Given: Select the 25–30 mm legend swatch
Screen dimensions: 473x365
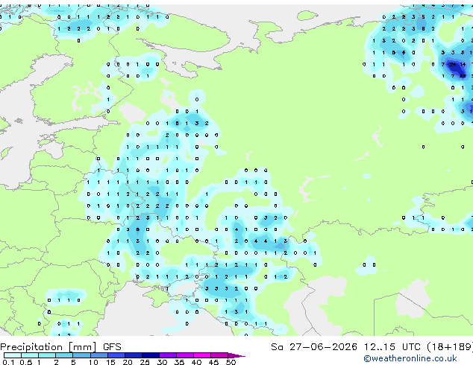Looking at the screenshot, I should [150, 355].
